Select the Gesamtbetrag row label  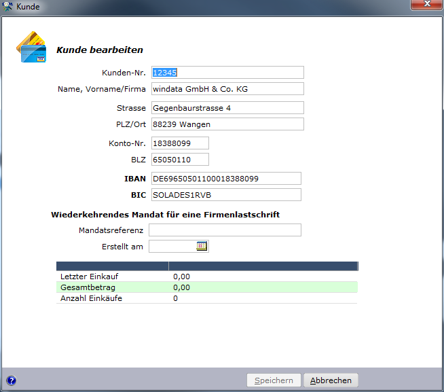[x=88, y=287]
